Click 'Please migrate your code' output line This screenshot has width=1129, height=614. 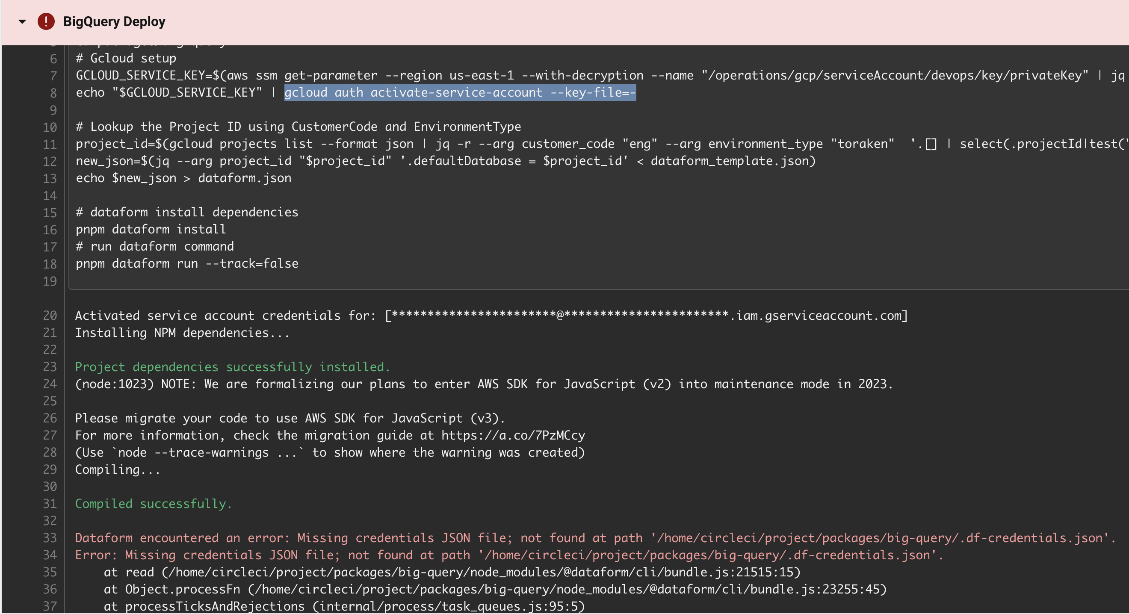point(290,418)
